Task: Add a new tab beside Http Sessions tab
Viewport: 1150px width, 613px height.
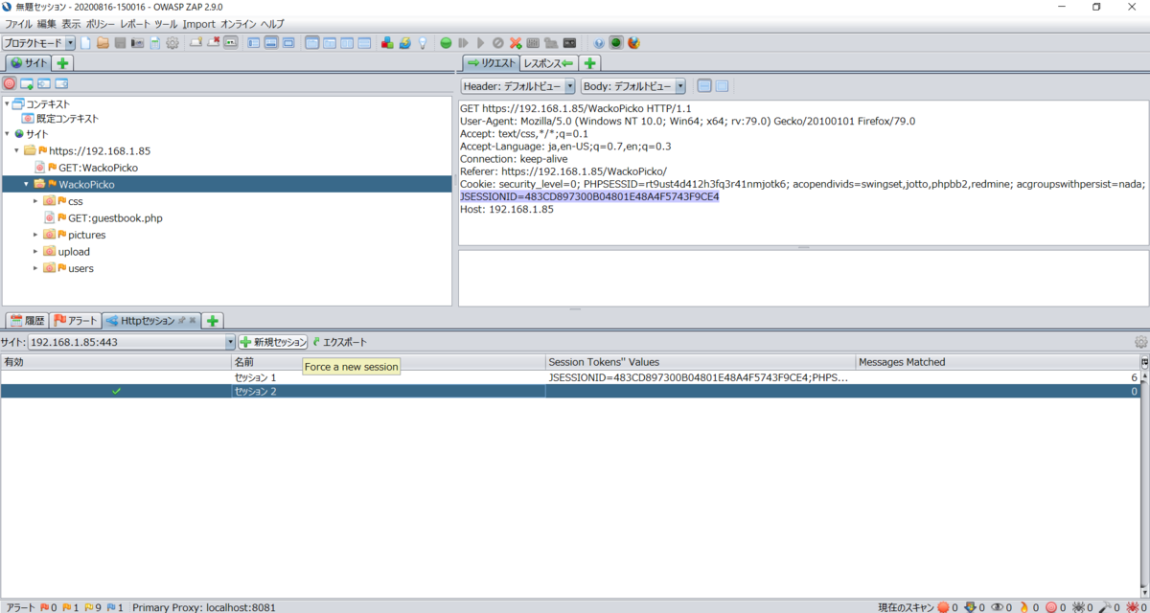Action: coord(213,320)
